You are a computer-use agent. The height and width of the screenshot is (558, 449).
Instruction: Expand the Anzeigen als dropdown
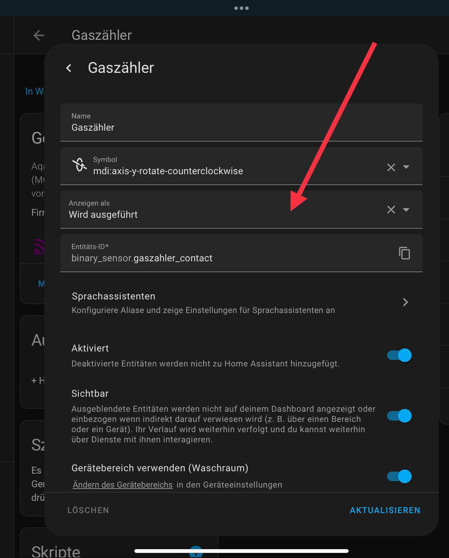(406, 210)
